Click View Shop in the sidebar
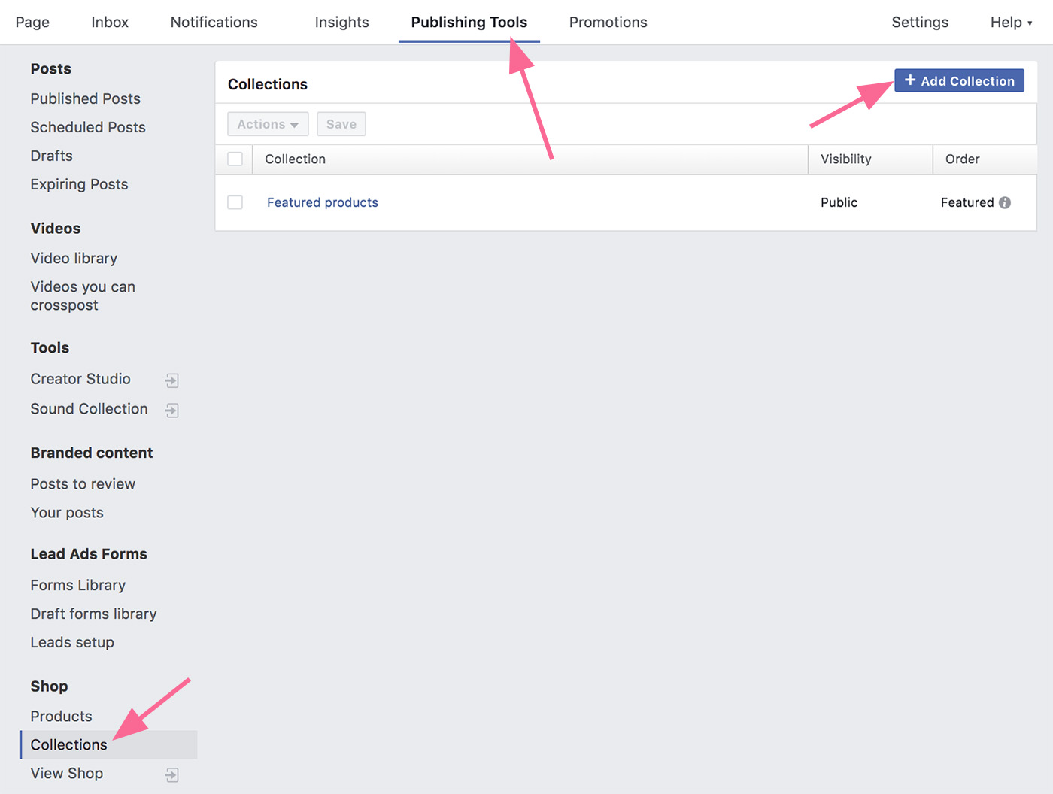 pyautogui.click(x=67, y=773)
